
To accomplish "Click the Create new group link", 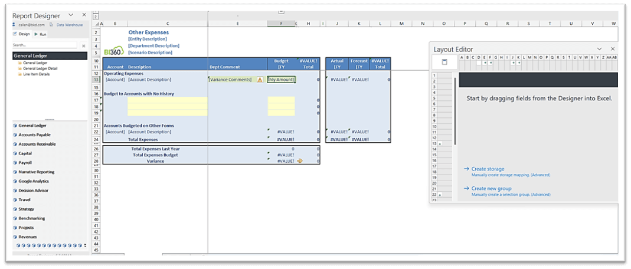I will tap(491, 189).
